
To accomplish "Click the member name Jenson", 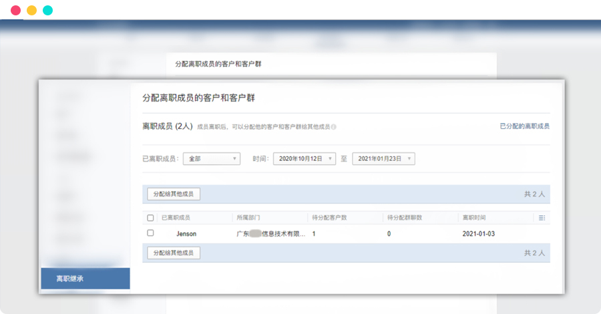I will [x=186, y=234].
